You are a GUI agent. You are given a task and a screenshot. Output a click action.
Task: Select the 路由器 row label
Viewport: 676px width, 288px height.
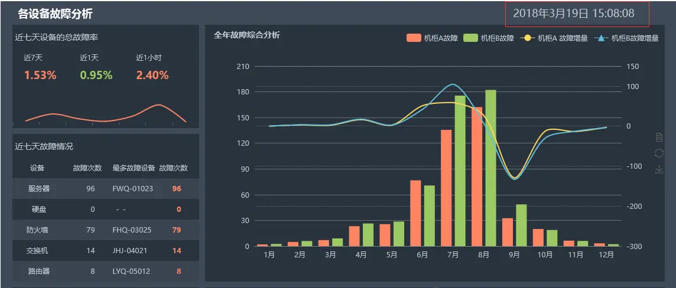click(39, 271)
